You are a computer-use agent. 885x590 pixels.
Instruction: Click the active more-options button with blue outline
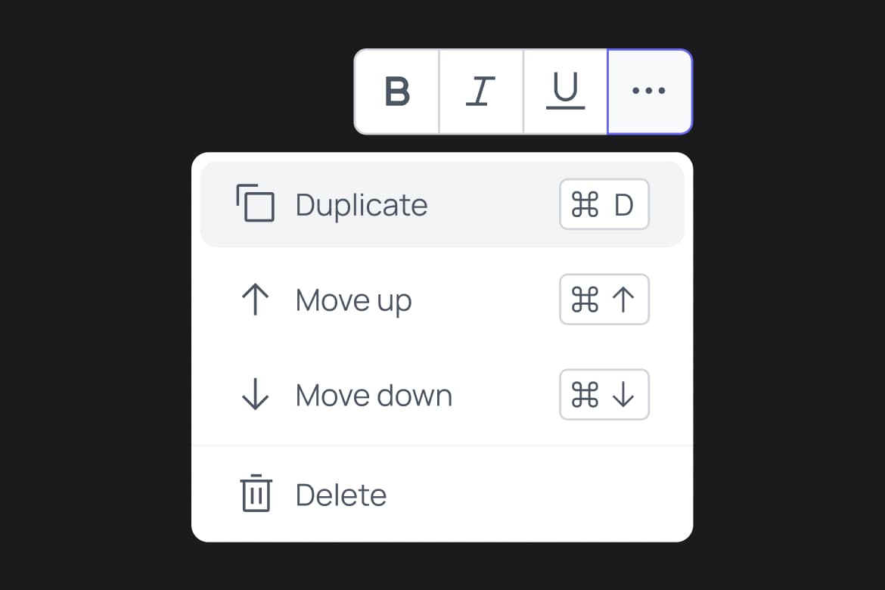649,91
